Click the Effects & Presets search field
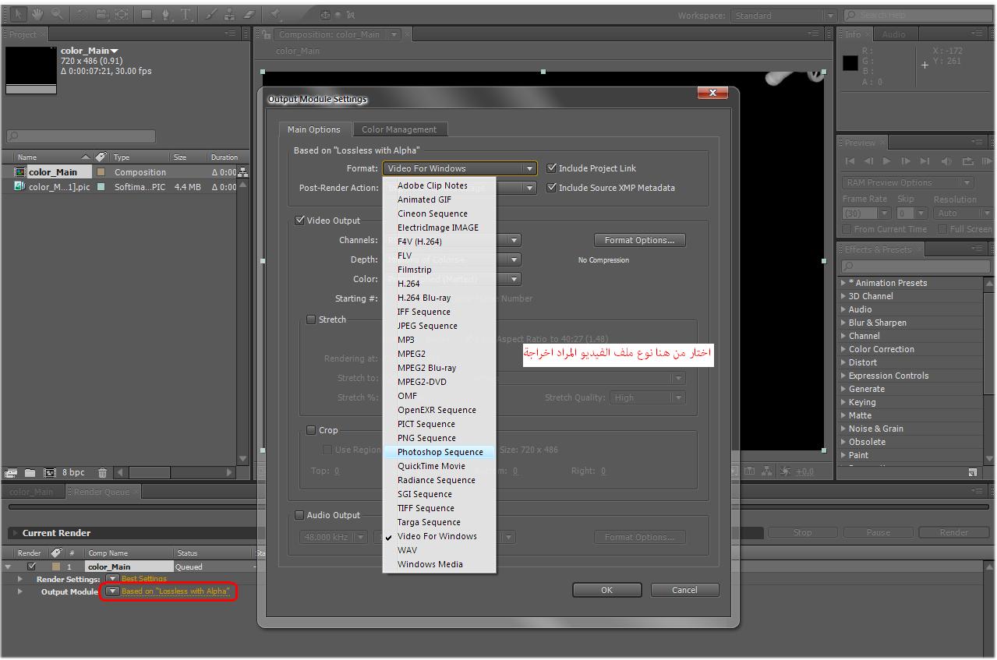 916,266
